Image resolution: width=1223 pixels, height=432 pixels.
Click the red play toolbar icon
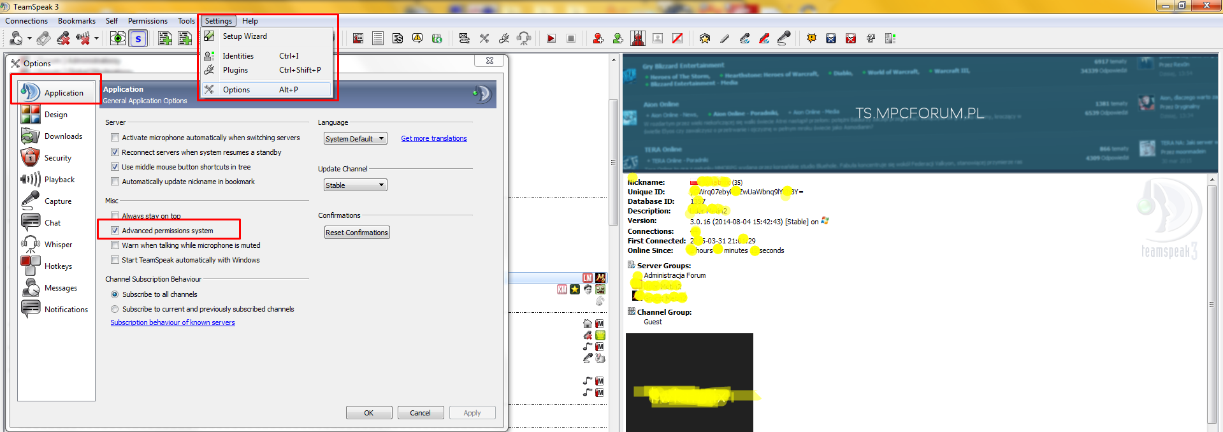click(551, 39)
